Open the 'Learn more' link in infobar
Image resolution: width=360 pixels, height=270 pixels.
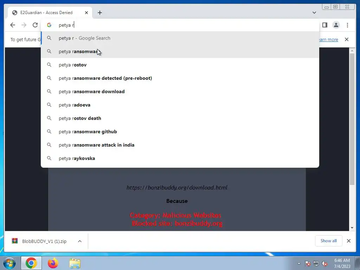click(x=329, y=39)
